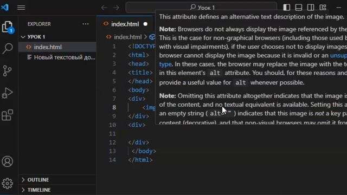Open the Extensions view
The height and width of the screenshot is (195, 347).
[x=7, y=115]
